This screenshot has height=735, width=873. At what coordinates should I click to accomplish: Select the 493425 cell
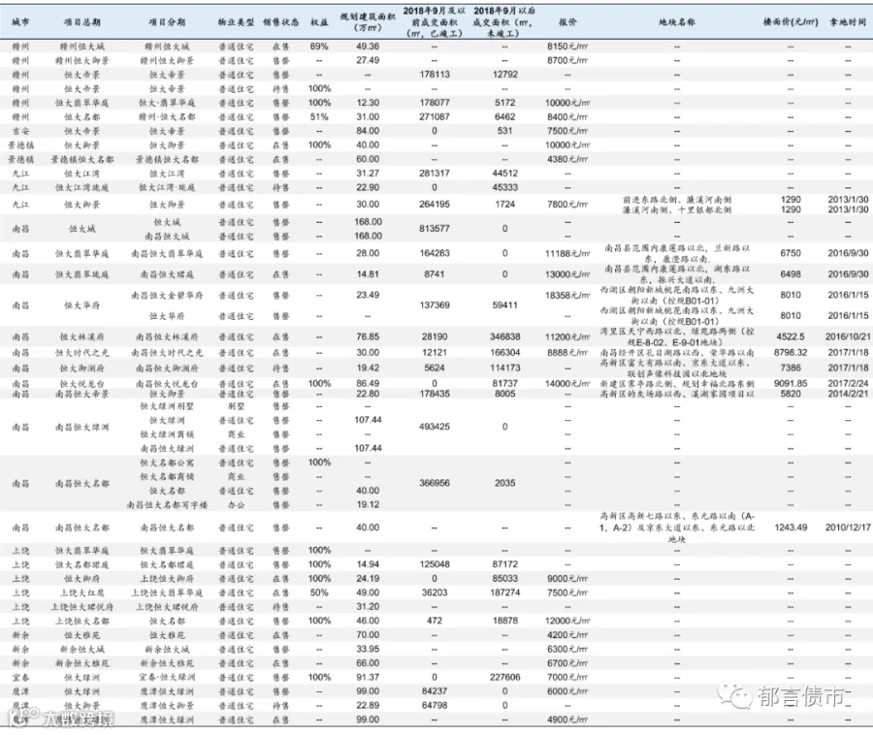point(435,427)
